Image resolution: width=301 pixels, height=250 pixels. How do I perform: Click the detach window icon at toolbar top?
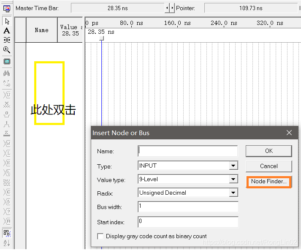(x=7, y=8)
